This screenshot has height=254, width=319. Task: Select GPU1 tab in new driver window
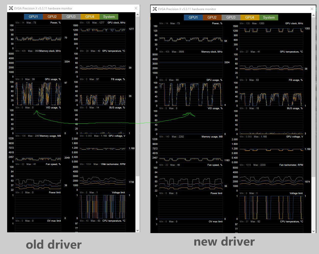pyautogui.click(x=193, y=17)
